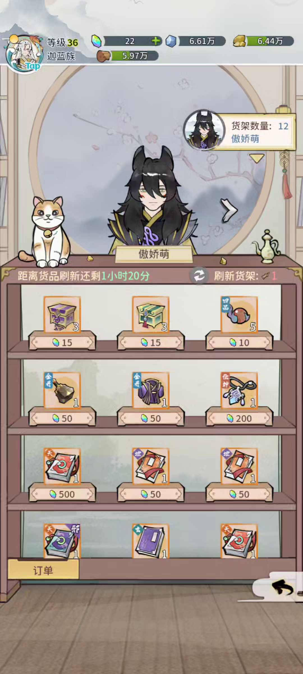Tap the 傲娇萌 name plate
The height and width of the screenshot is (674, 303).
154,254
